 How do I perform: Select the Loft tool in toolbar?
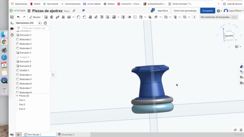(63, 17)
